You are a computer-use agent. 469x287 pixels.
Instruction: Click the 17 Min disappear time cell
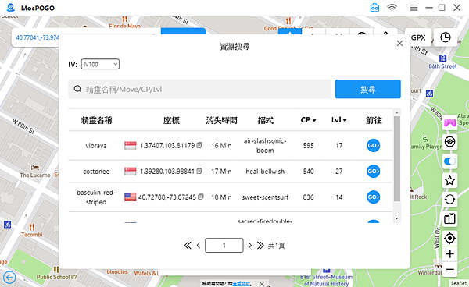tap(221, 172)
